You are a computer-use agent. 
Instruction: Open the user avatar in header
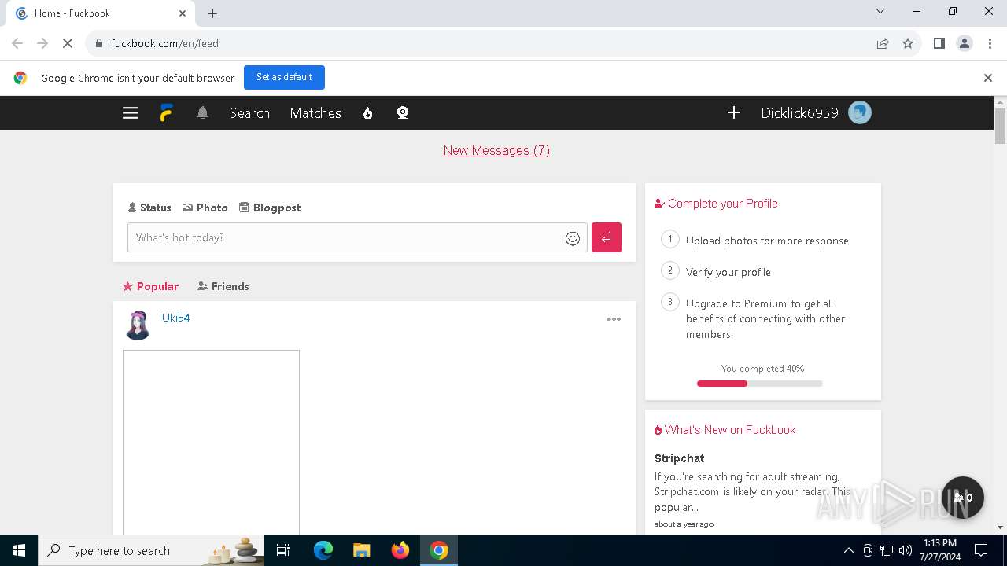(x=860, y=113)
